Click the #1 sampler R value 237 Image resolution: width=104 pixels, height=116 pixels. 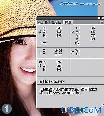point(59,62)
